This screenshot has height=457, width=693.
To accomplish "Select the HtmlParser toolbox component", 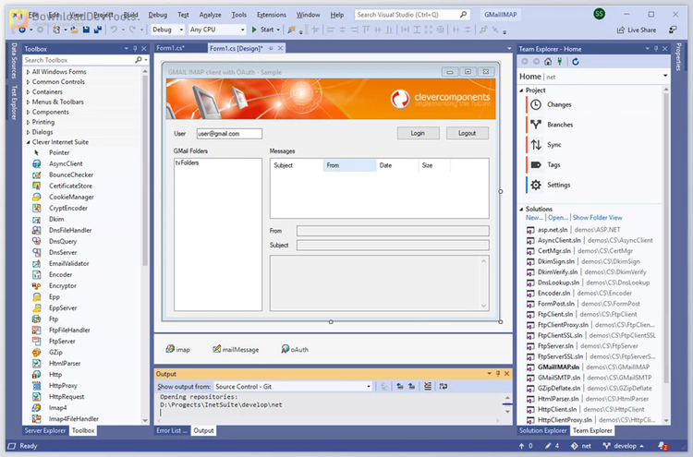I will coord(65,363).
